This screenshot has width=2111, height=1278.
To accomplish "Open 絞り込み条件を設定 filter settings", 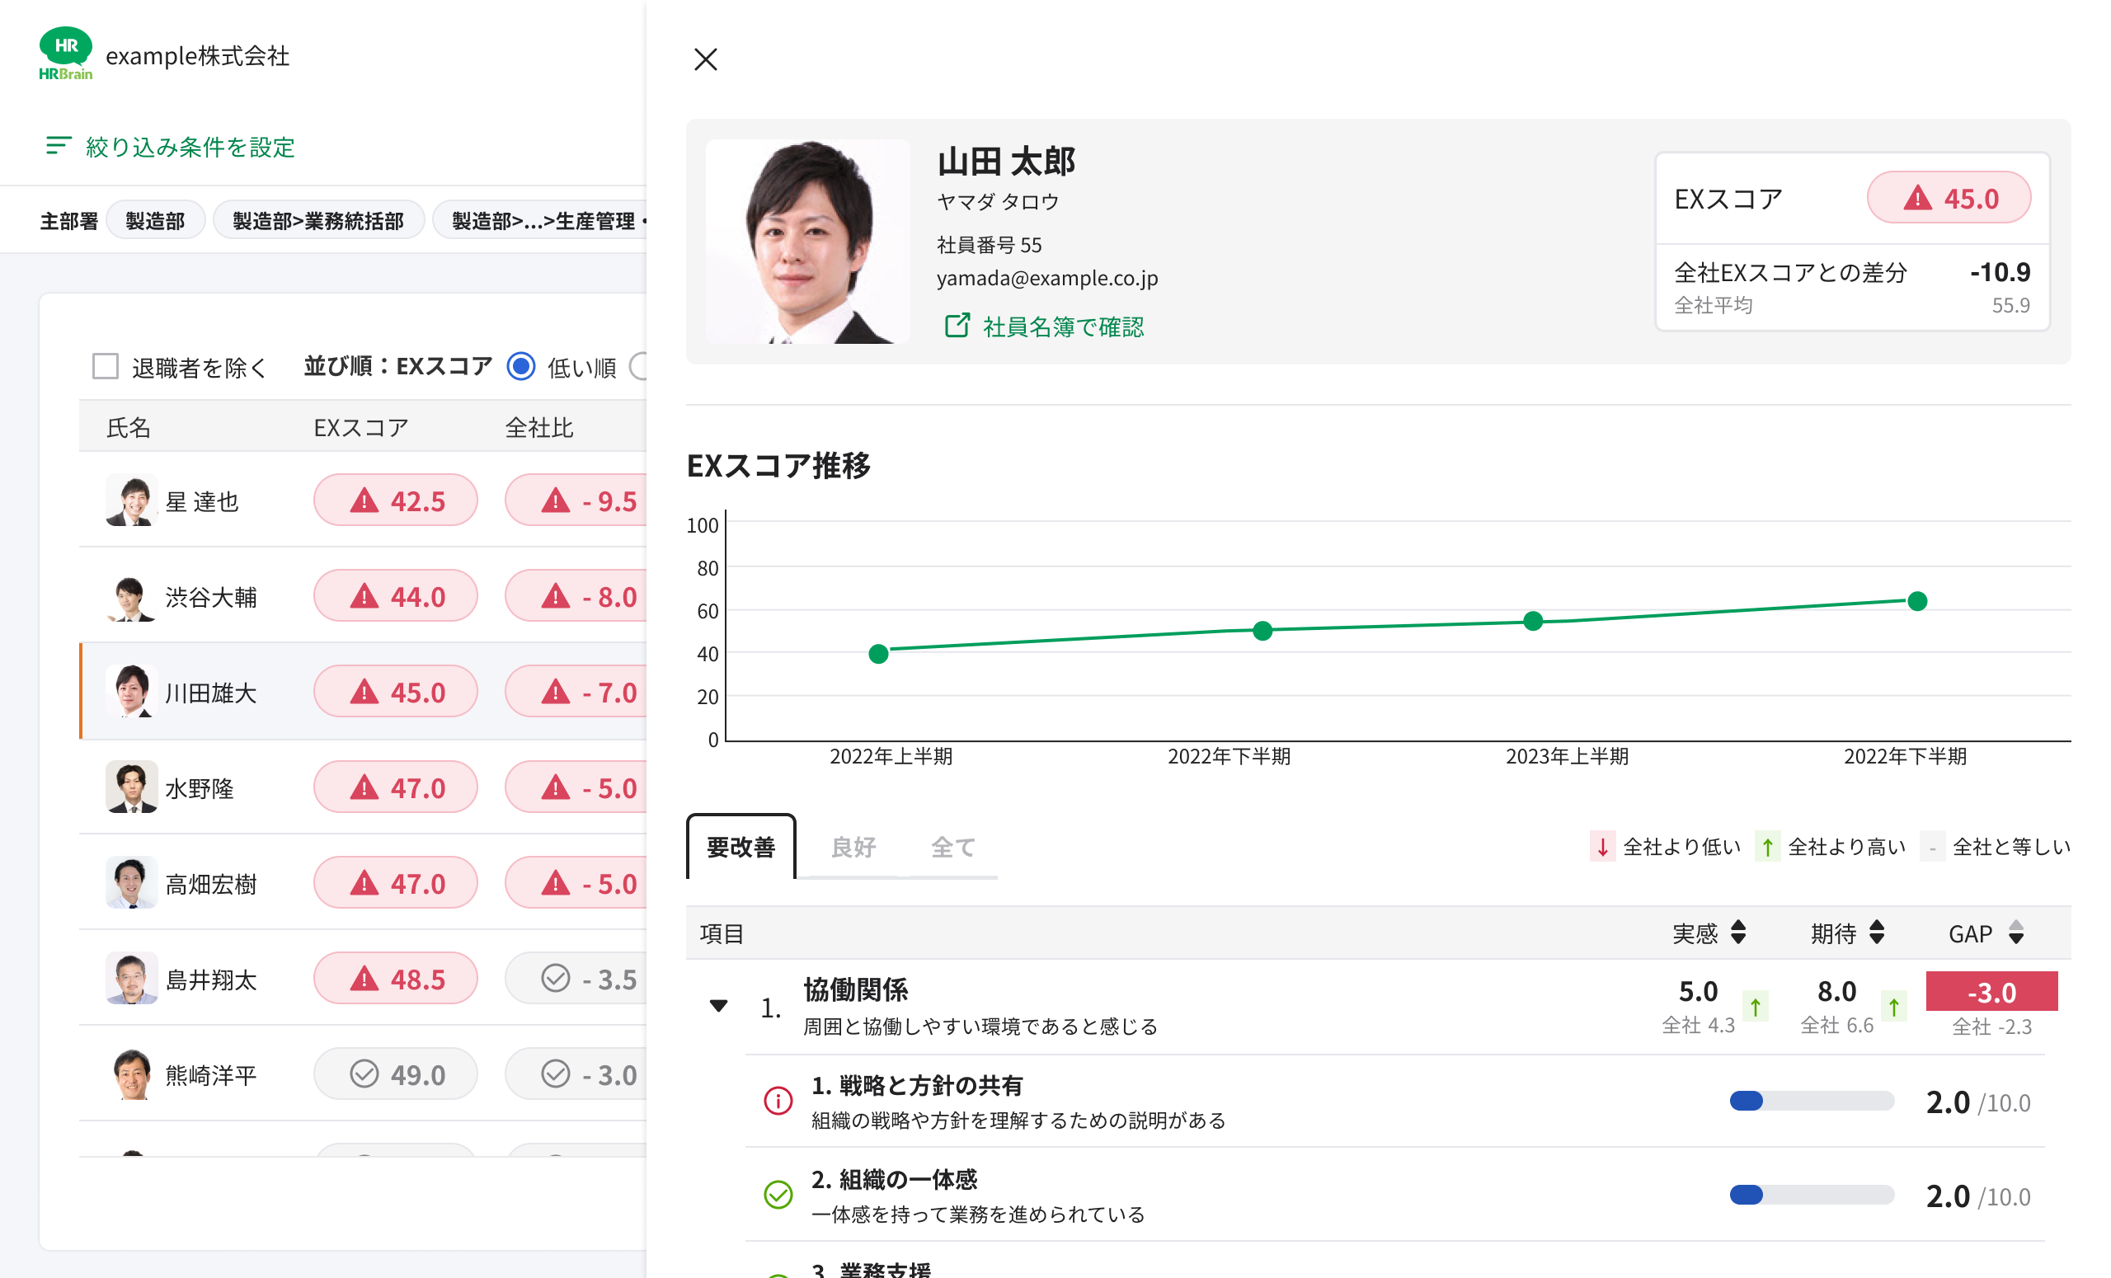I will click(x=170, y=147).
